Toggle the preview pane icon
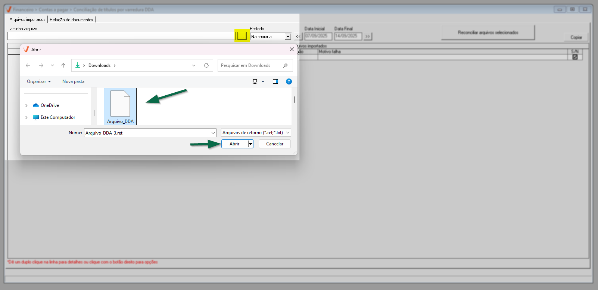 (275, 81)
